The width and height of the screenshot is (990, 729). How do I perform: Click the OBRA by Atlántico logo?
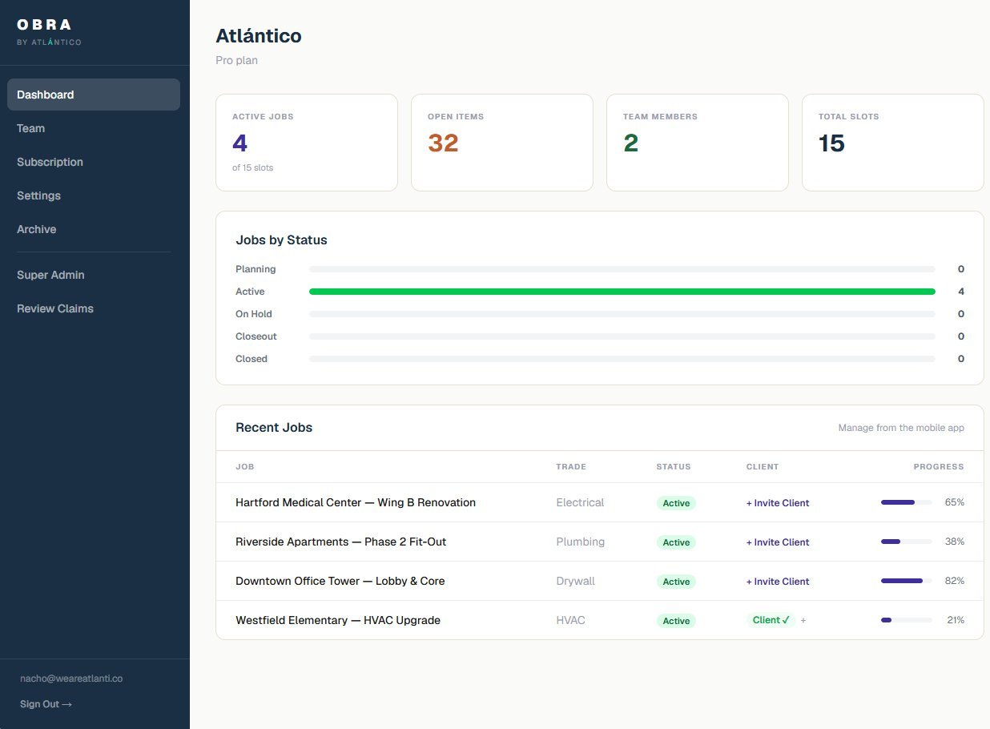point(49,32)
